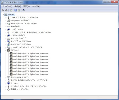Click the properties pane toolbar icon

point(19,10)
